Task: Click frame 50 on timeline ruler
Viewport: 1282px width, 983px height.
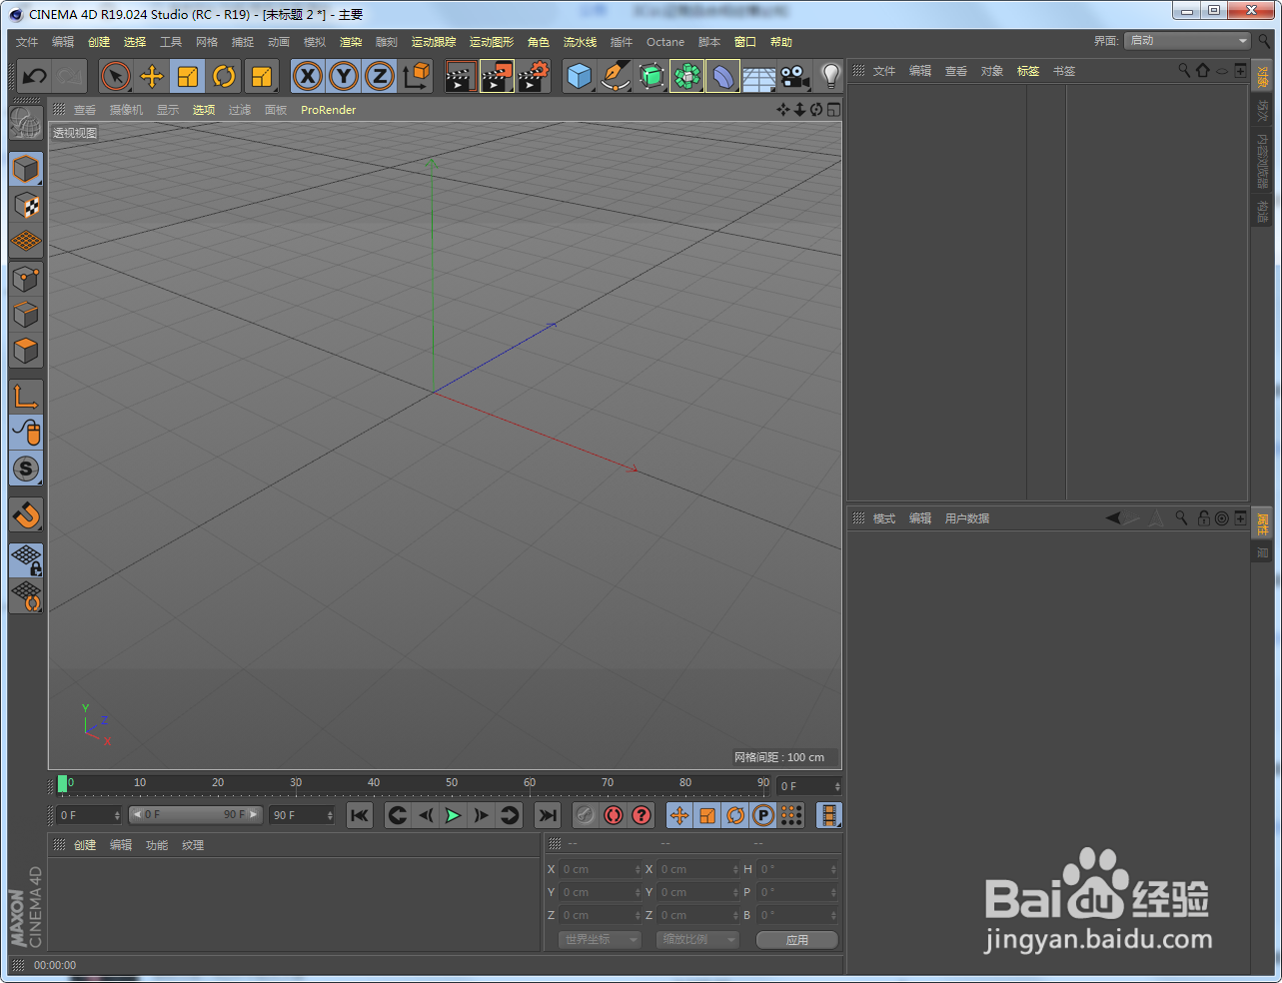Action: click(452, 785)
